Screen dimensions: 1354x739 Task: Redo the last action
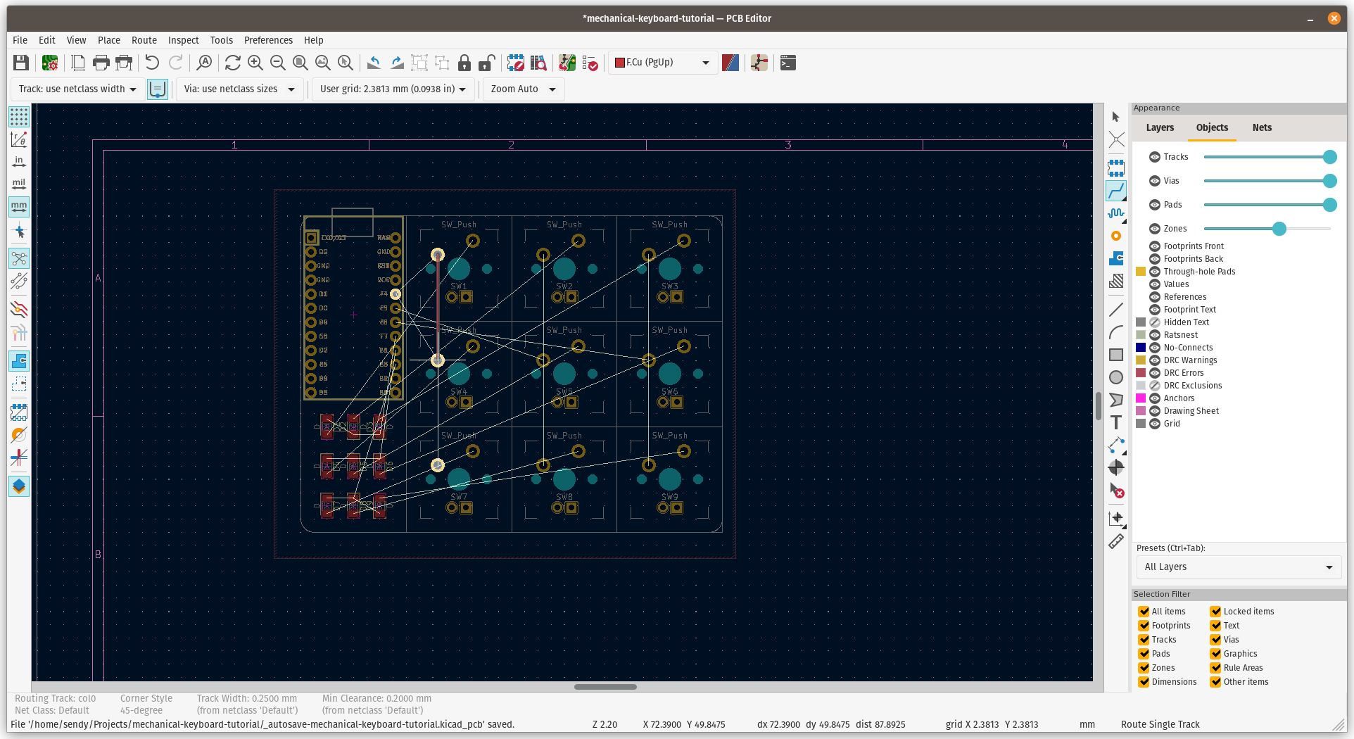pos(175,63)
